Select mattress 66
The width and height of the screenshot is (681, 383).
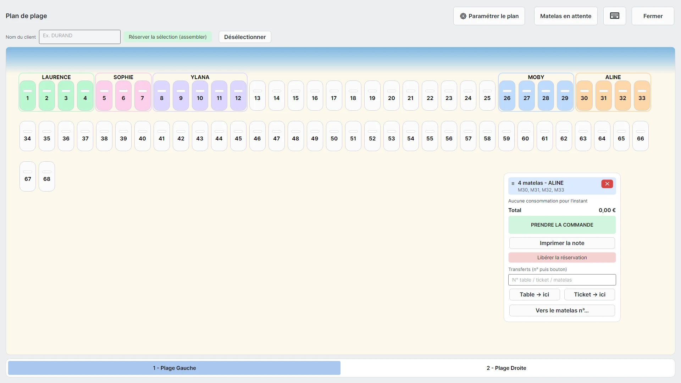point(641,136)
